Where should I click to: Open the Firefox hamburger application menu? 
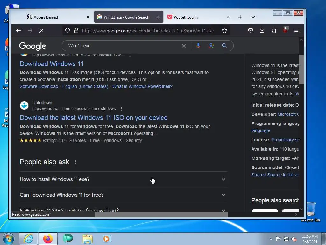click(296, 30)
